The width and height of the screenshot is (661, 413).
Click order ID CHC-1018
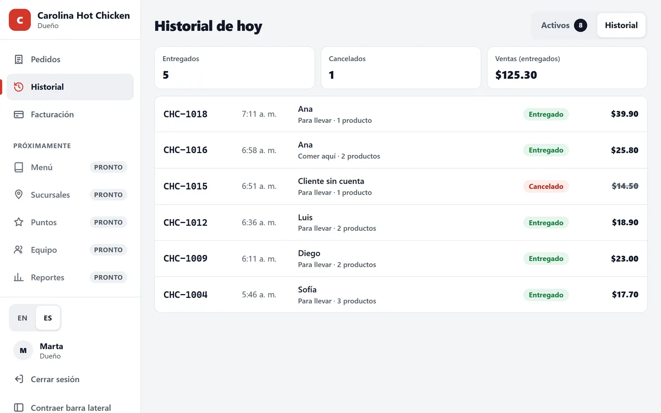tap(186, 115)
